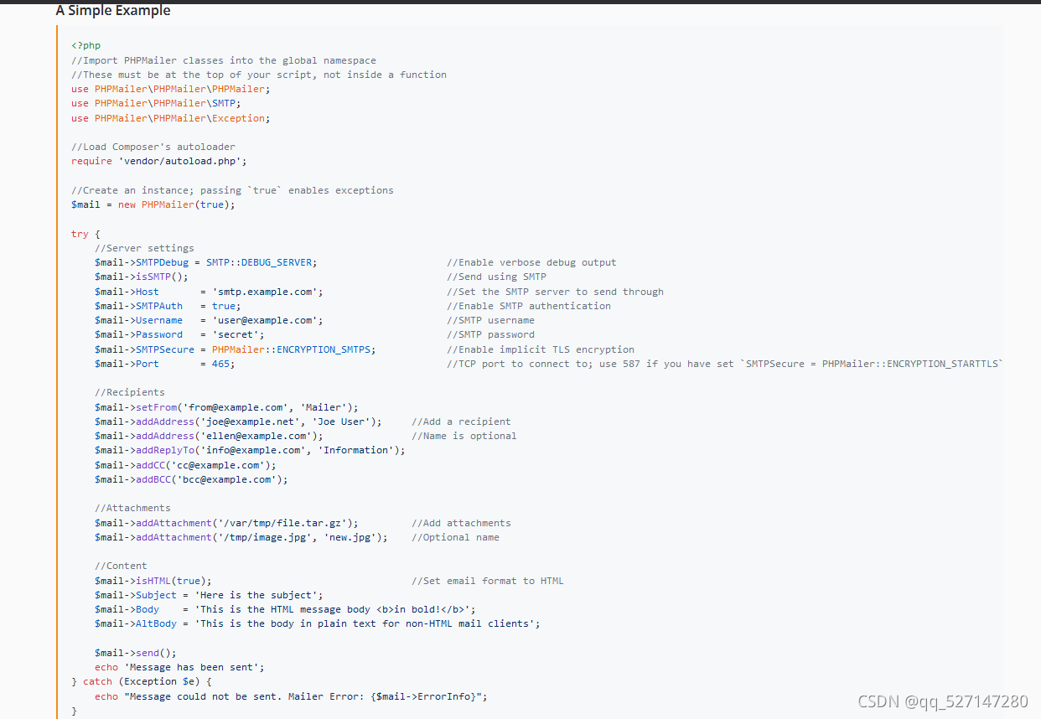Viewport: 1041px width, 719px height.
Task: Click the '$mail->SMTPAuth = true;' code
Action: [168, 306]
